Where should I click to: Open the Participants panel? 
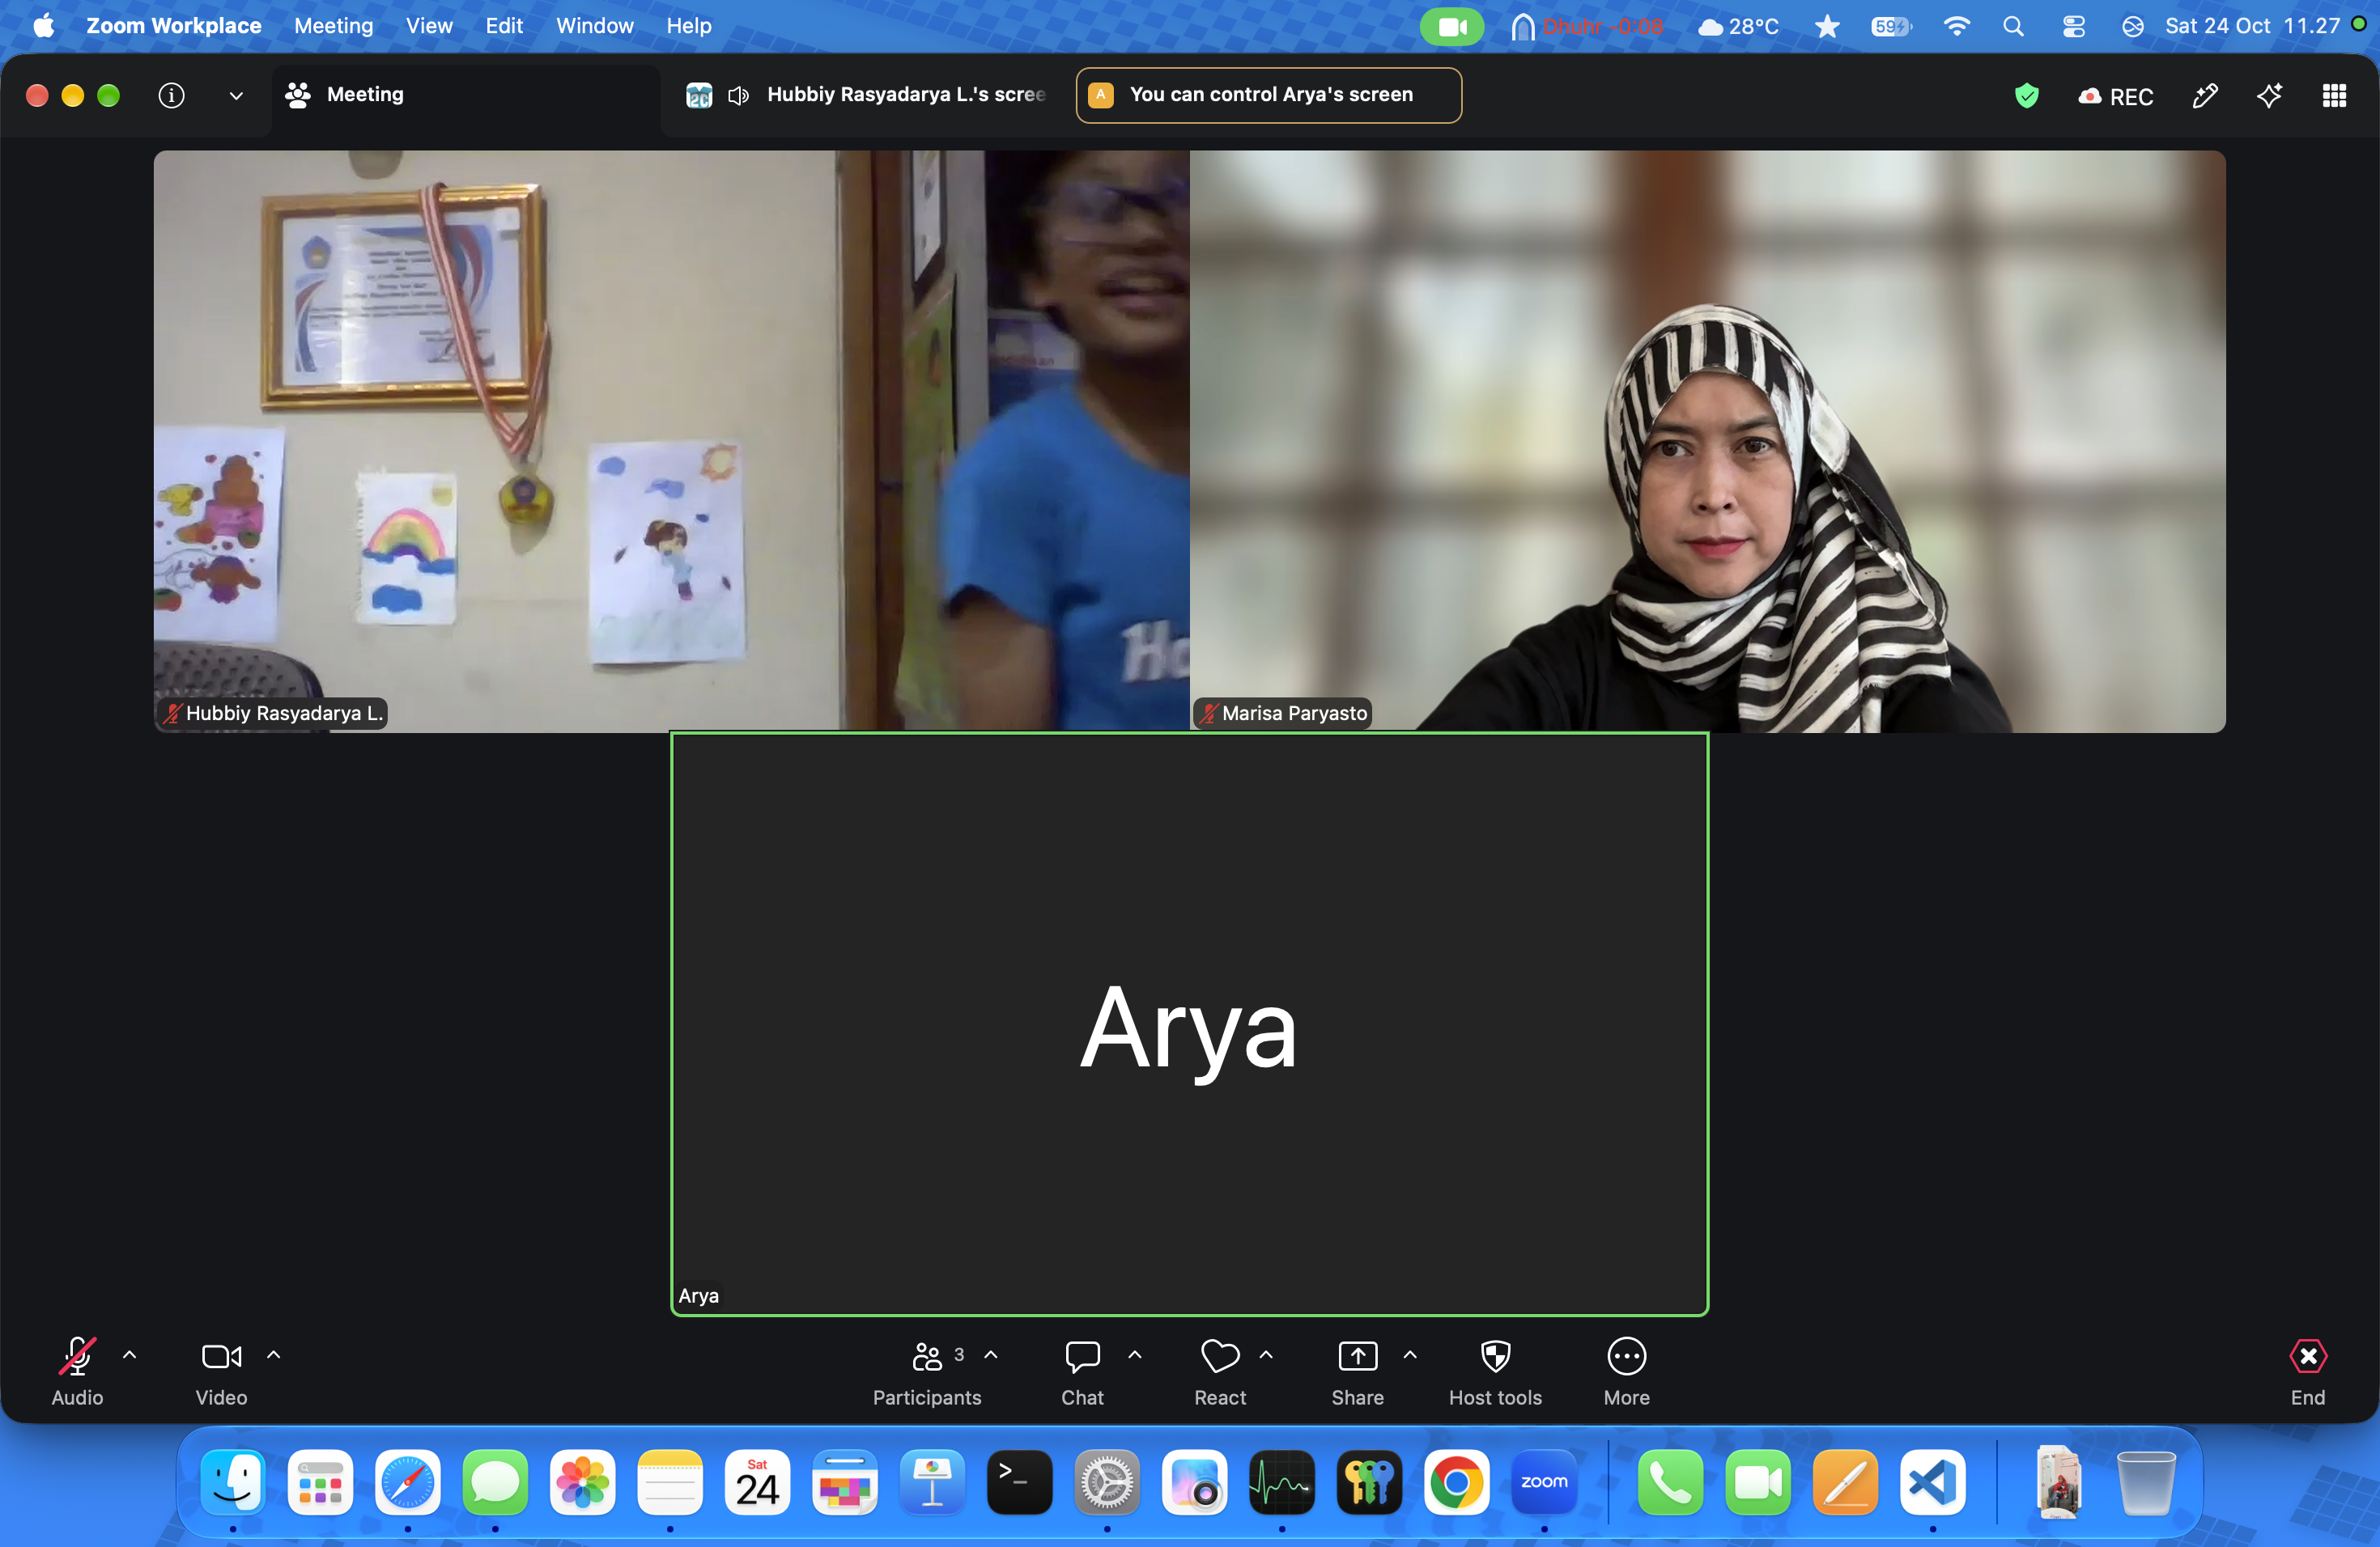[927, 1372]
